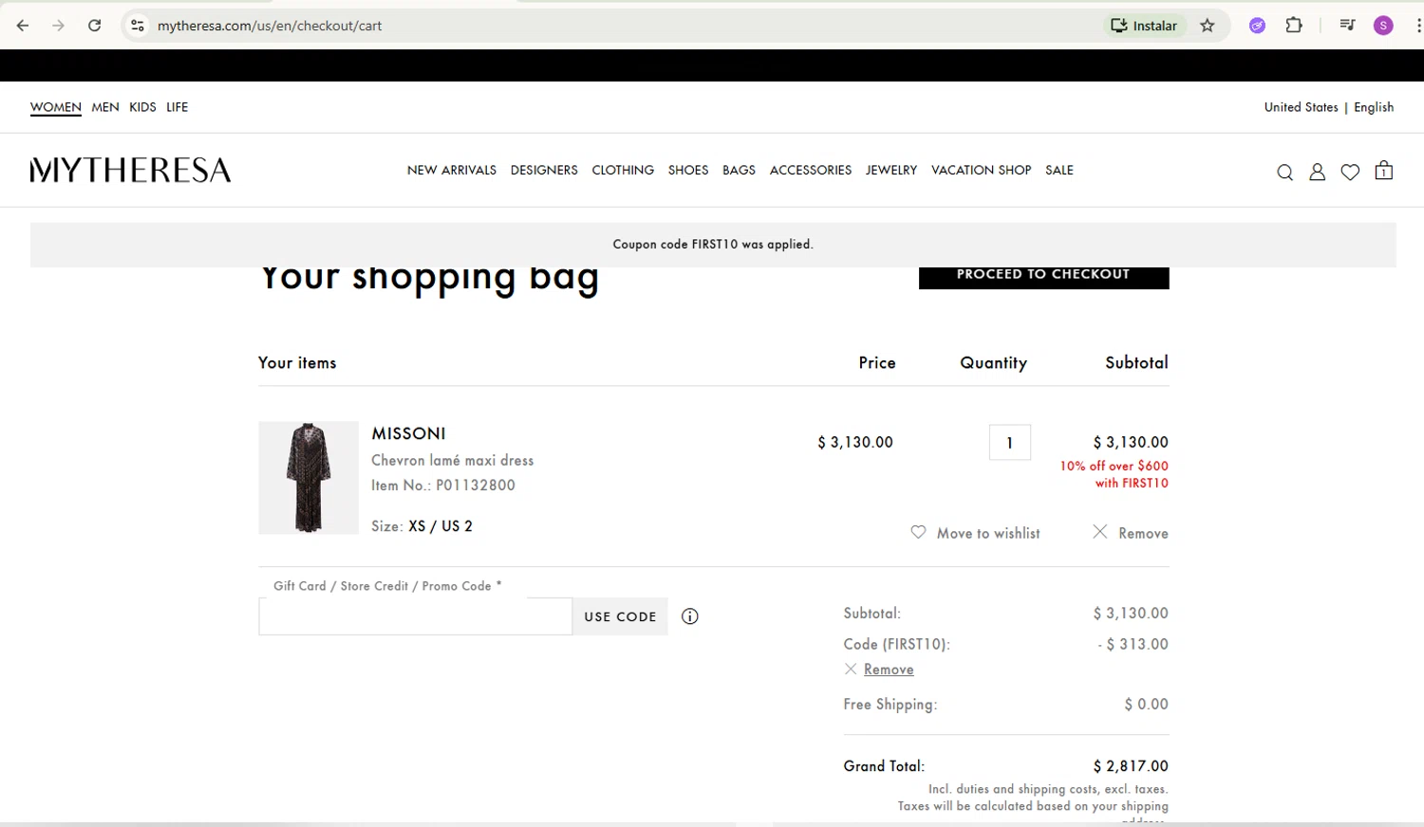Open JEWELRY menu

[891, 170]
